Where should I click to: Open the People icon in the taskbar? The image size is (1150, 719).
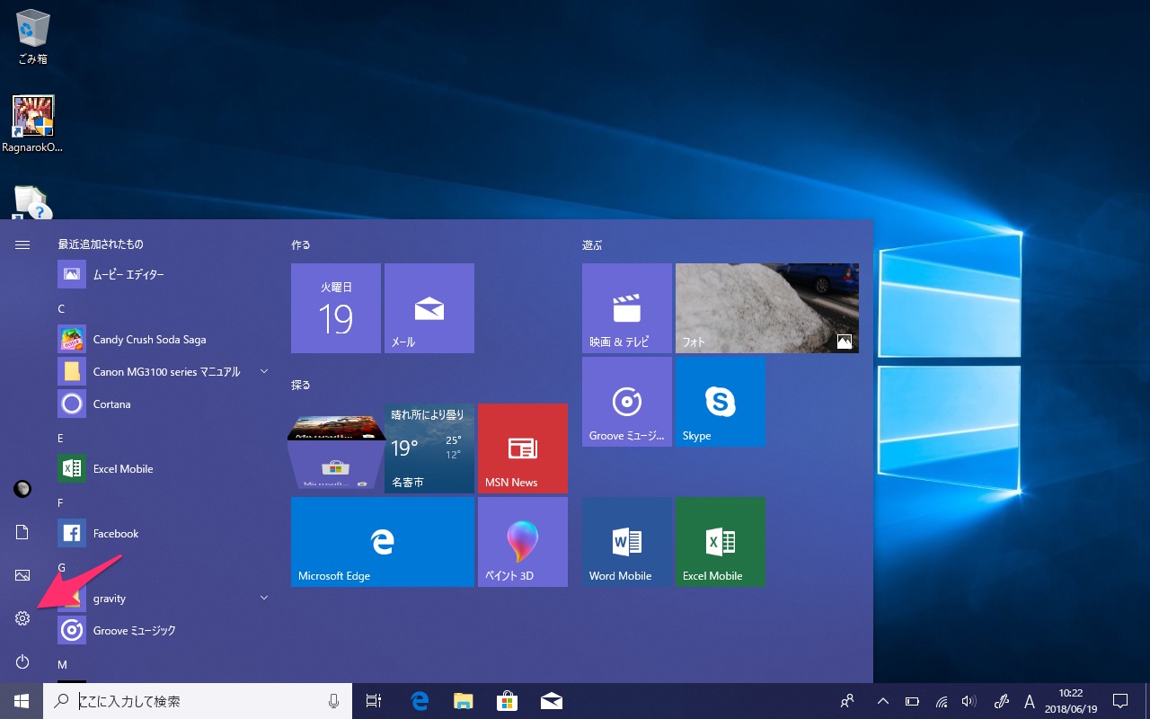[847, 701]
